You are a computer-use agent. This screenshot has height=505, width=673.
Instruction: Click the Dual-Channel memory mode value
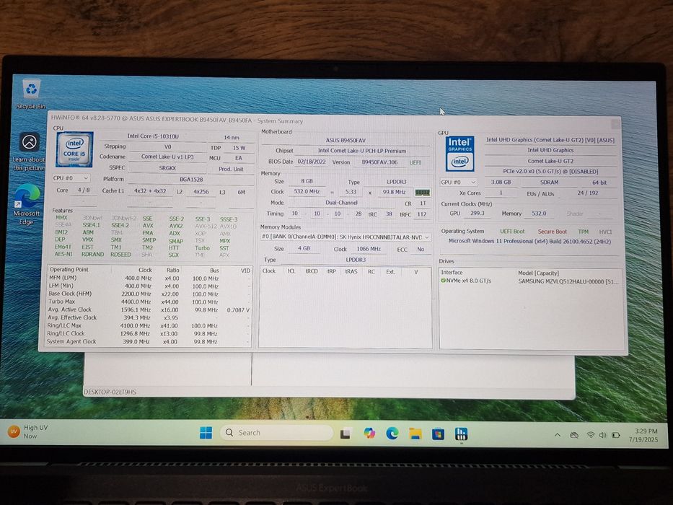point(341,202)
